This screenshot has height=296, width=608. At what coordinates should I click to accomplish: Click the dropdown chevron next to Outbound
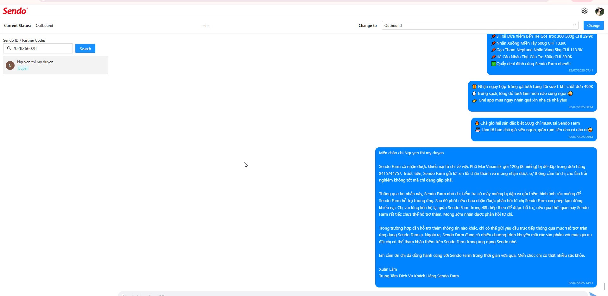(x=574, y=25)
